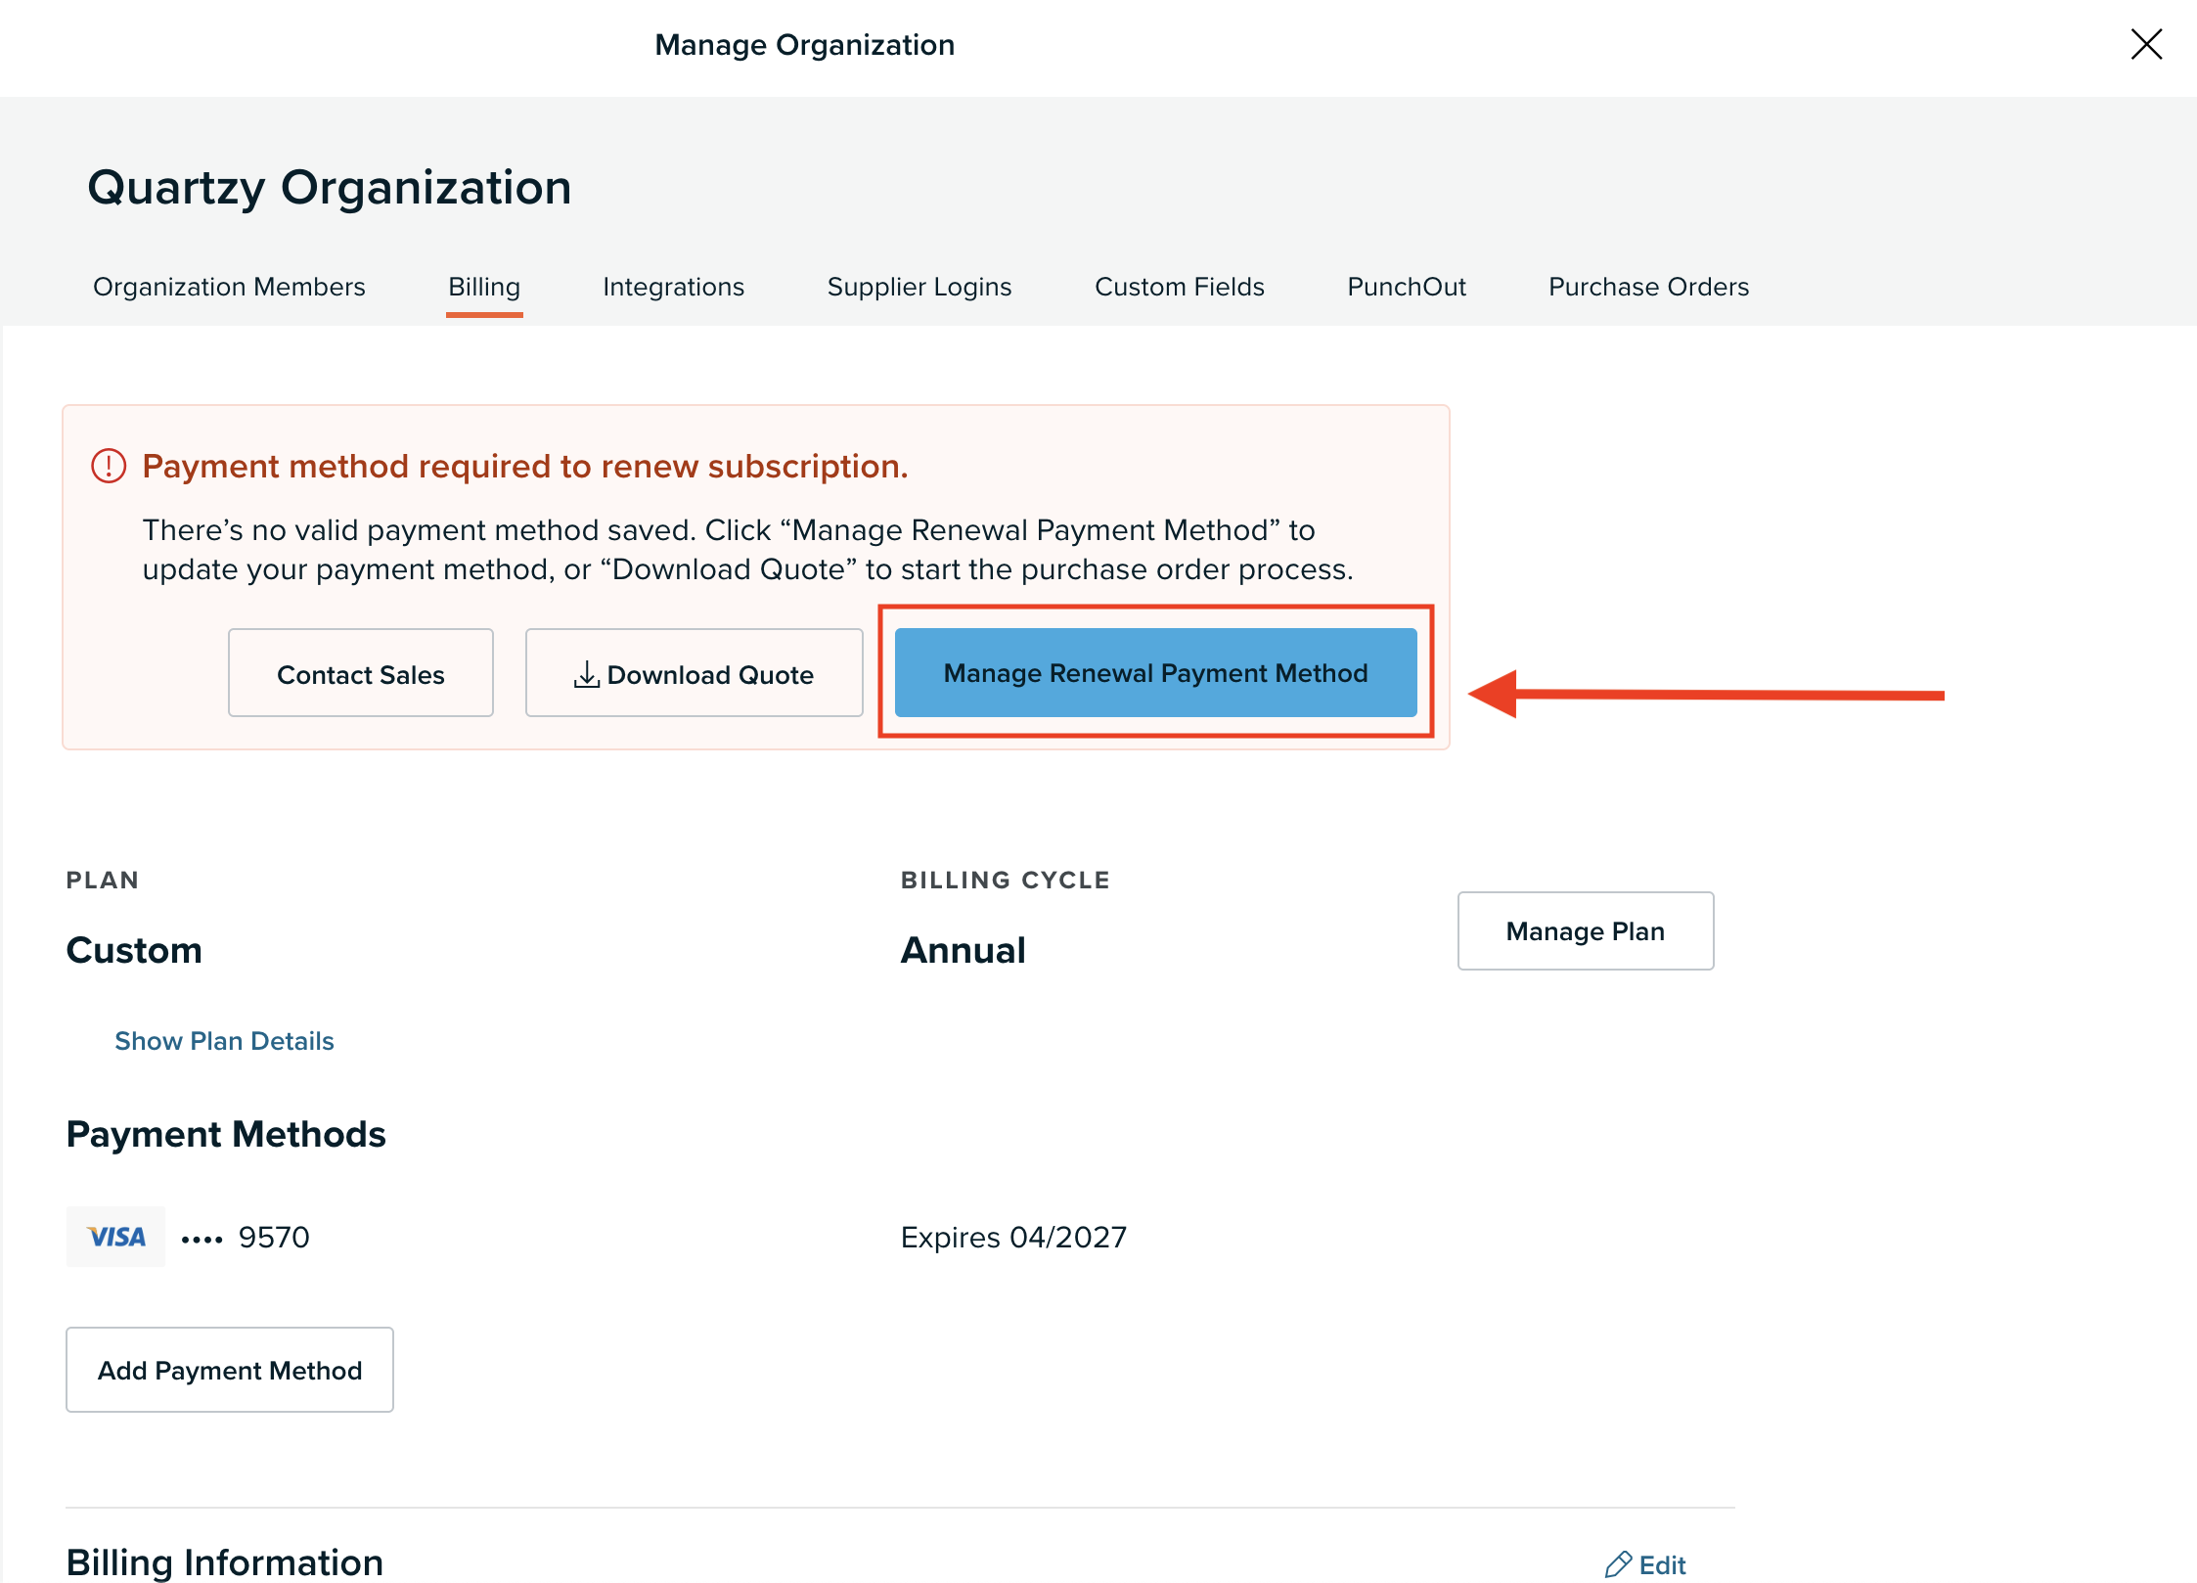Click the Manage Organization title

805,44
